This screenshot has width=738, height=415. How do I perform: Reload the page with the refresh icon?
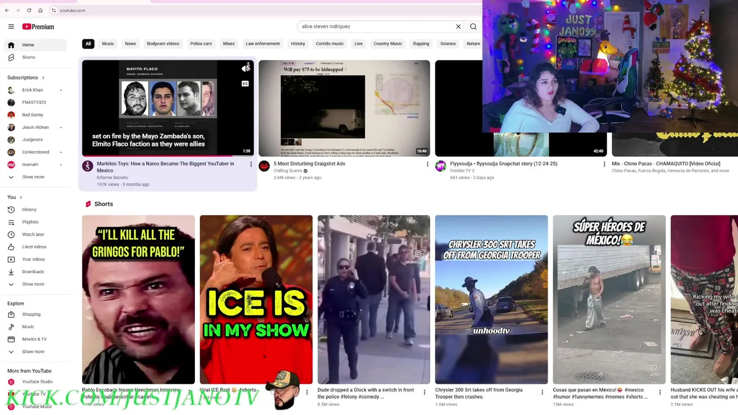pos(29,10)
